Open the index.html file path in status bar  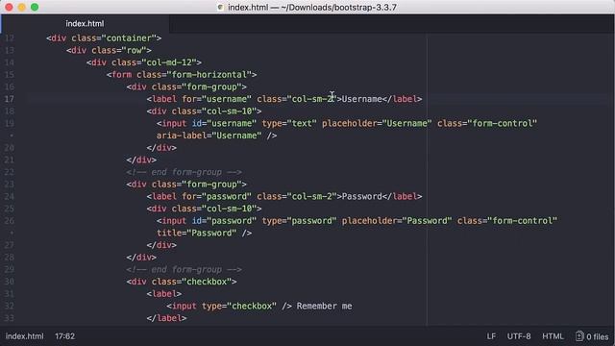coord(24,336)
